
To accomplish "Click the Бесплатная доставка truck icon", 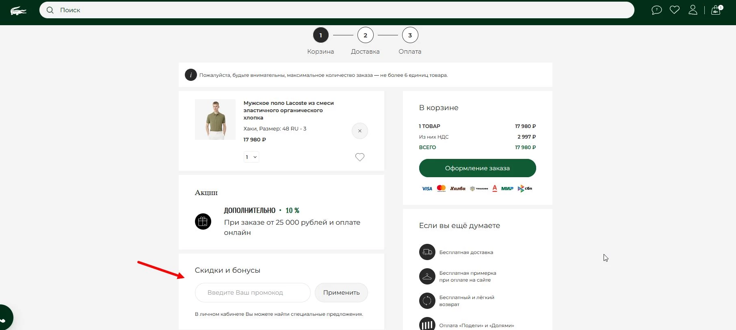I will (427, 252).
